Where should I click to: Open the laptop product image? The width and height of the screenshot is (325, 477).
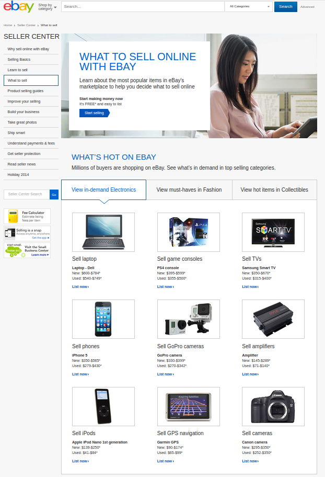(103, 232)
